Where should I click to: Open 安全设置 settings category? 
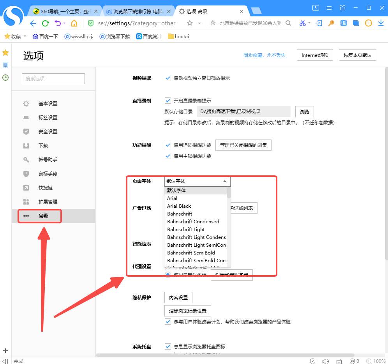[x=53, y=131]
